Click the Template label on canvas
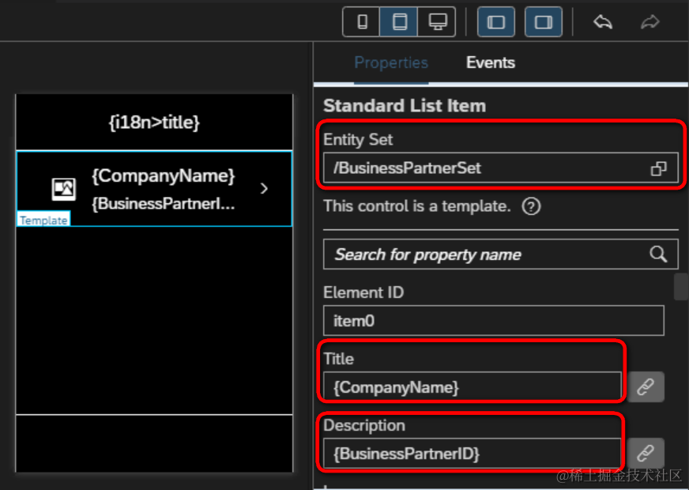The image size is (689, 490). tap(43, 220)
